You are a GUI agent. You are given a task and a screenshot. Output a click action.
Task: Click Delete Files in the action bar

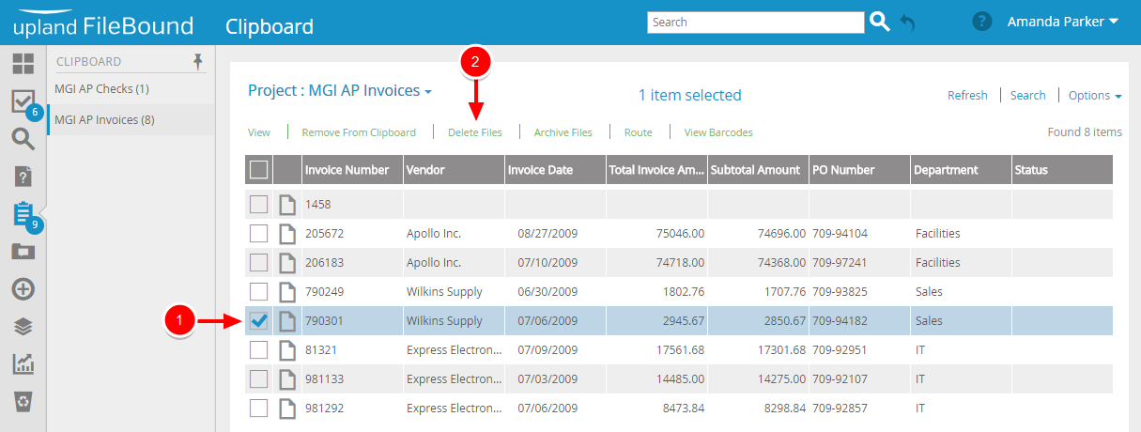(474, 132)
